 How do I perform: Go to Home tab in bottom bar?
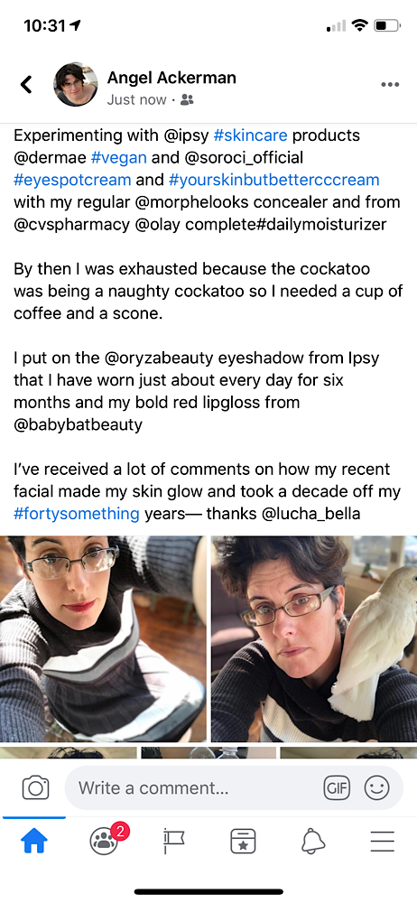pyautogui.click(x=34, y=842)
